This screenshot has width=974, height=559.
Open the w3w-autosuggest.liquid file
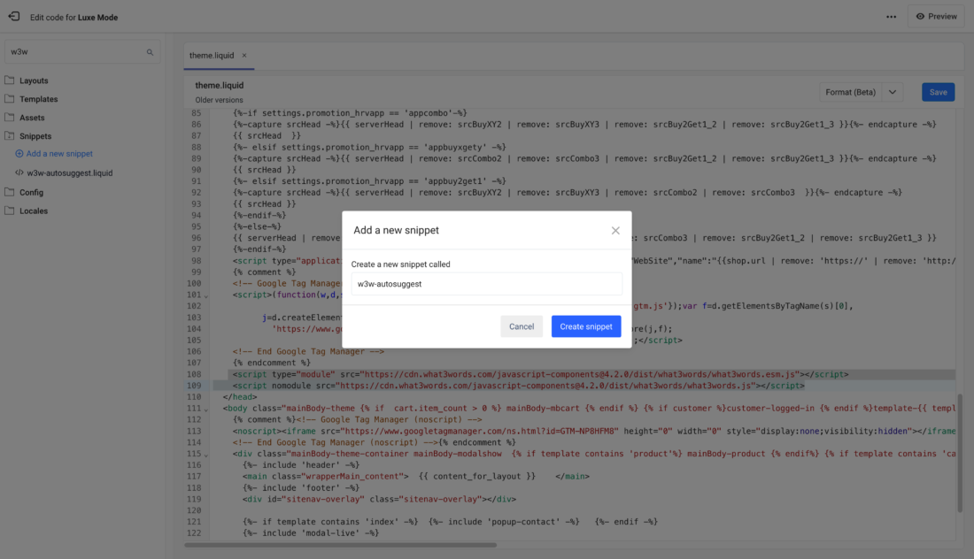tap(70, 173)
